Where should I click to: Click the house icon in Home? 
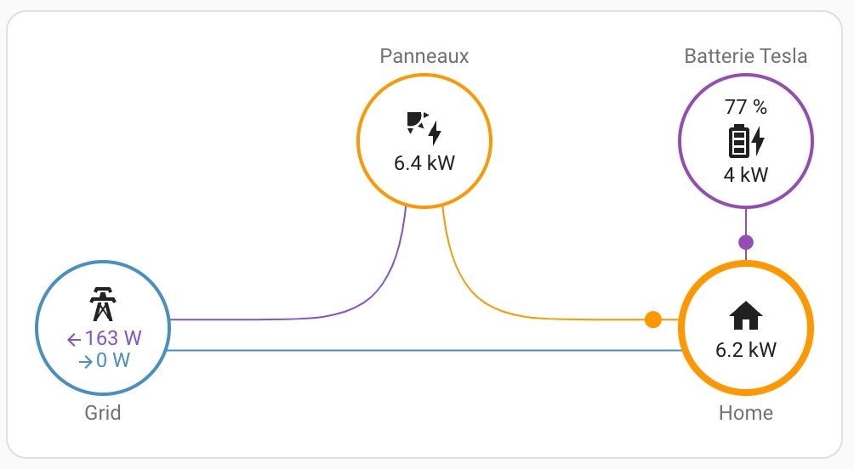[746, 316]
